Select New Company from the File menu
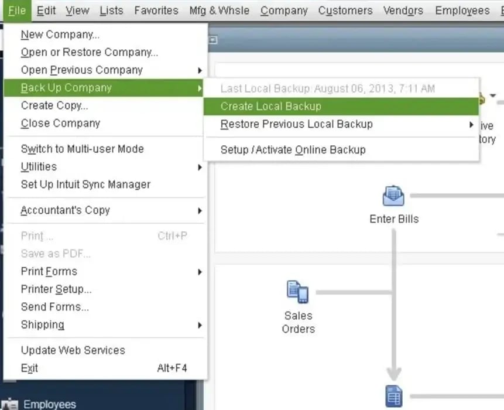 tap(59, 34)
